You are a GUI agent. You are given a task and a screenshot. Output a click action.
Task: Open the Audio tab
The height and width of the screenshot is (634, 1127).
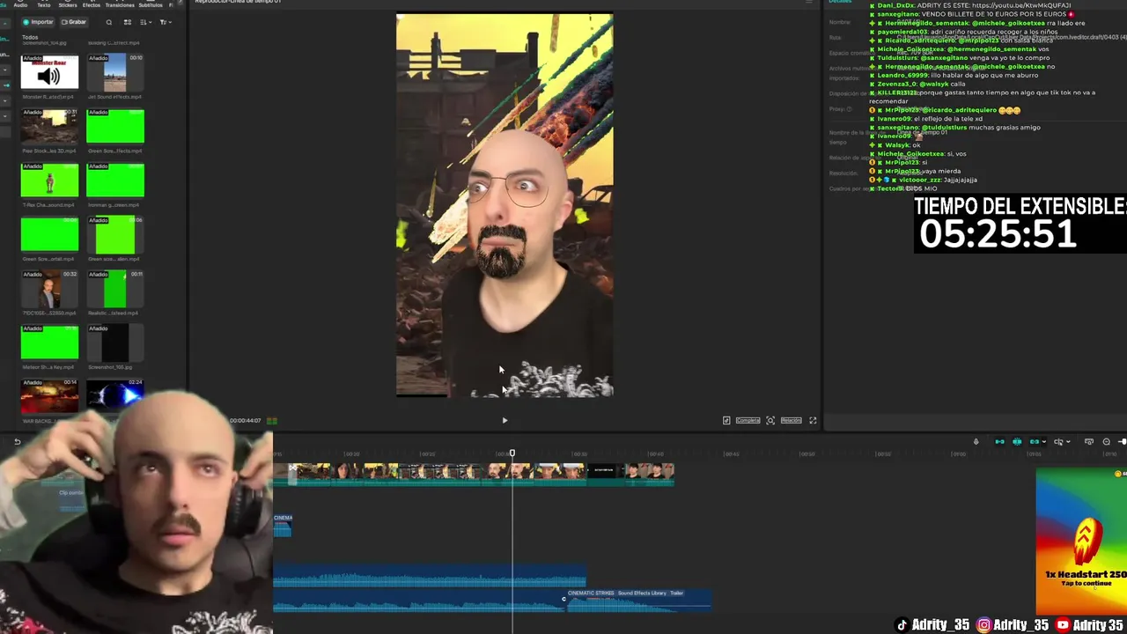pyautogui.click(x=20, y=4)
